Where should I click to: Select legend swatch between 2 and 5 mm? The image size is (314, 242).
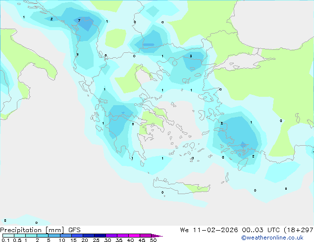coord(43,236)
